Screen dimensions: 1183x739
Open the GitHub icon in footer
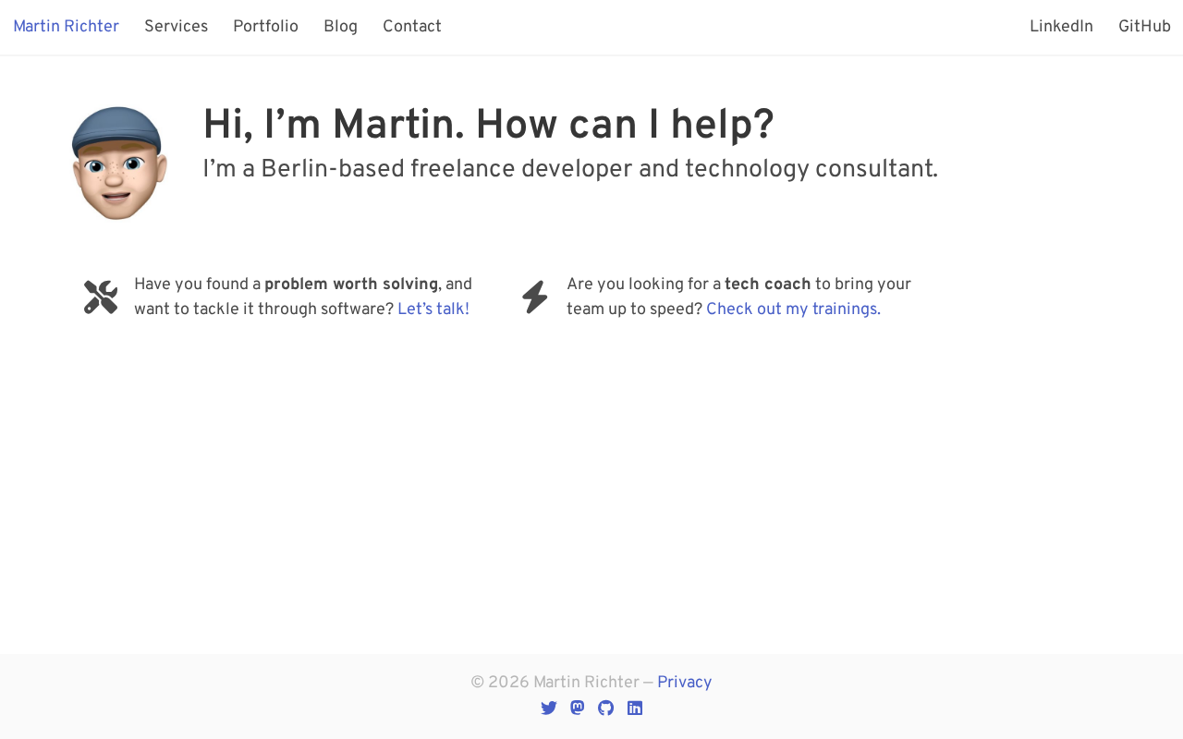point(606,709)
